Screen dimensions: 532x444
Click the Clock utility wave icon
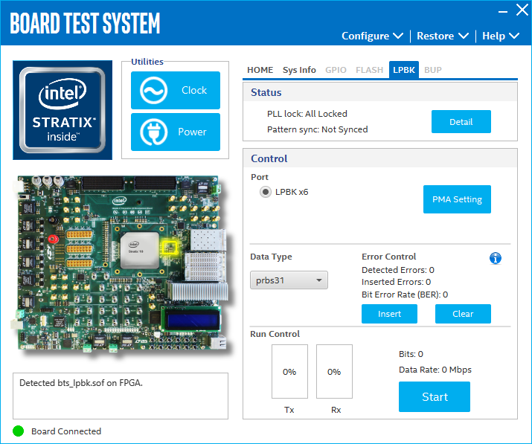[153, 91]
